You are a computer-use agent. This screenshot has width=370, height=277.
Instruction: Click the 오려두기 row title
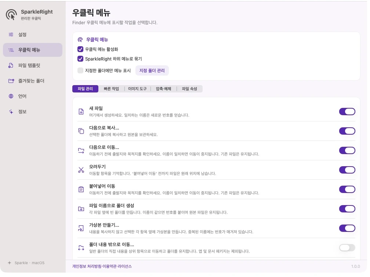click(x=98, y=167)
